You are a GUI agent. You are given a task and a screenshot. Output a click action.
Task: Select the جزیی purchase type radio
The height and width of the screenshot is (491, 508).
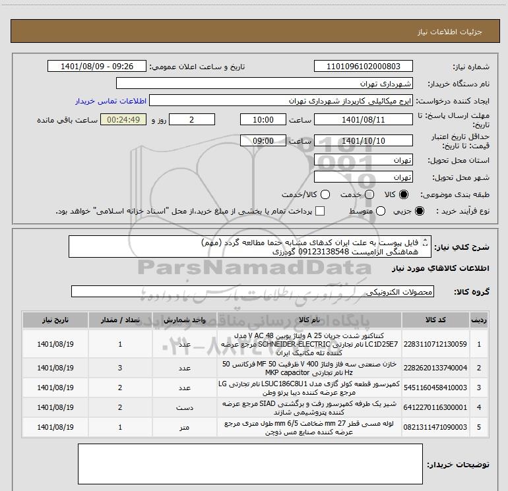click(x=419, y=212)
